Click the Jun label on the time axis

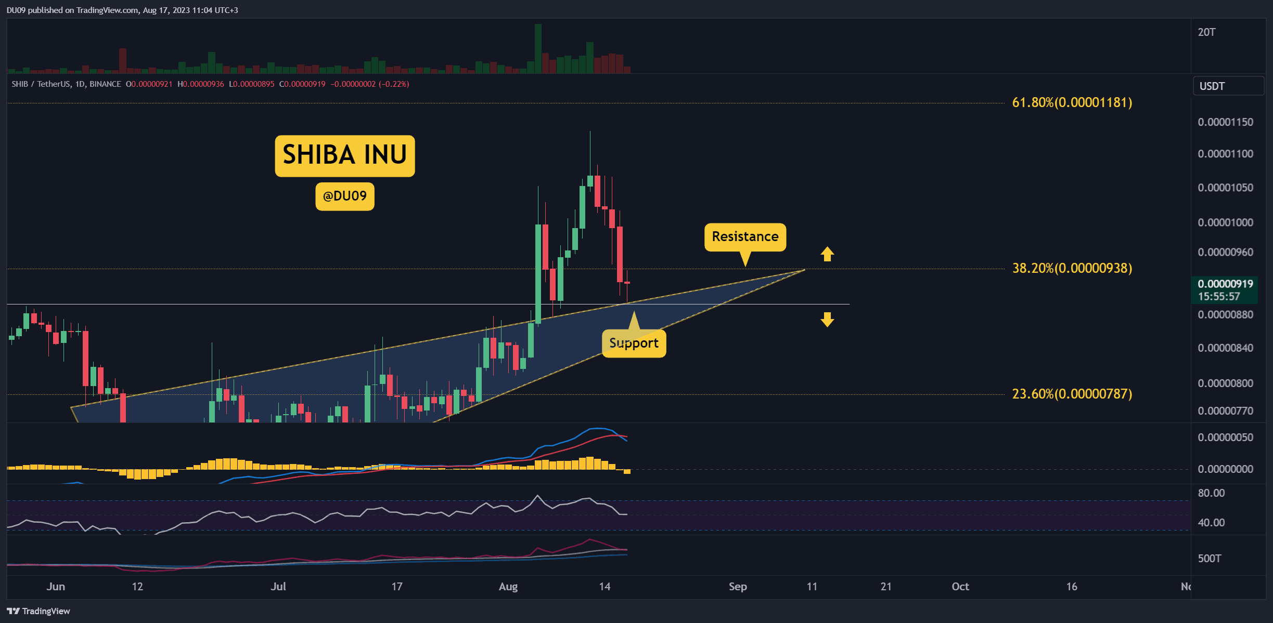pos(56,587)
